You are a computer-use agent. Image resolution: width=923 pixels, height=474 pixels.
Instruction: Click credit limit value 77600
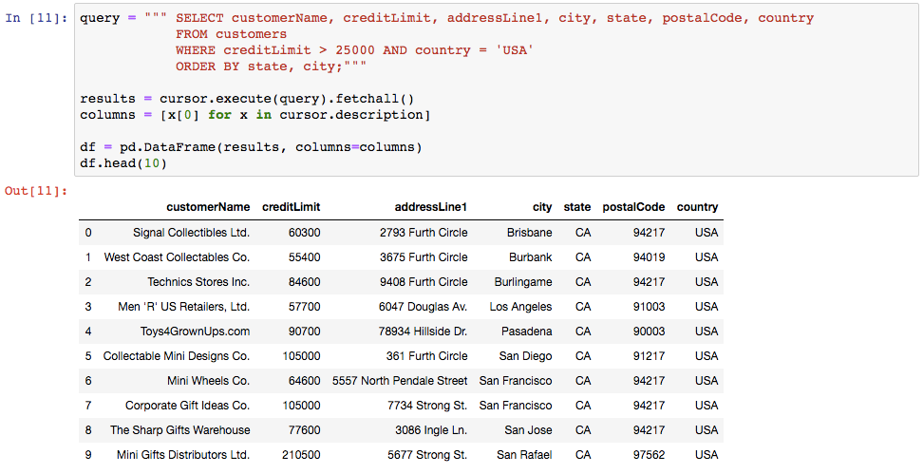coord(304,430)
